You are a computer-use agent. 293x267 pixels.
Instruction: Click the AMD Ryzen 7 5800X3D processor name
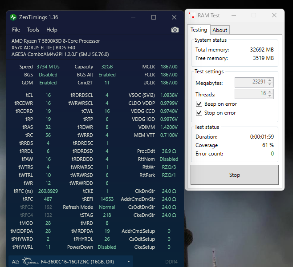click(x=56, y=41)
